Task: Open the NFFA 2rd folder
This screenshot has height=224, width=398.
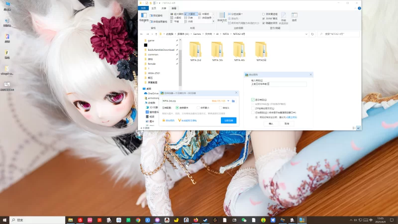Action: pyautogui.click(x=196, y=50)
